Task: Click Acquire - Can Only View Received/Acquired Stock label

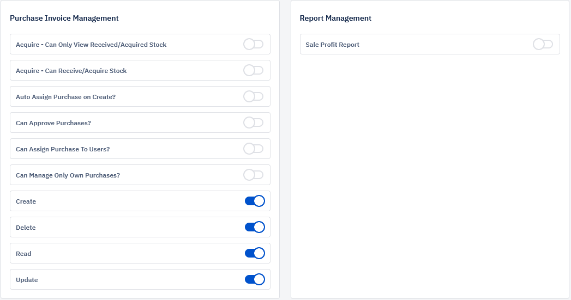Action: (x=91, y=45)
